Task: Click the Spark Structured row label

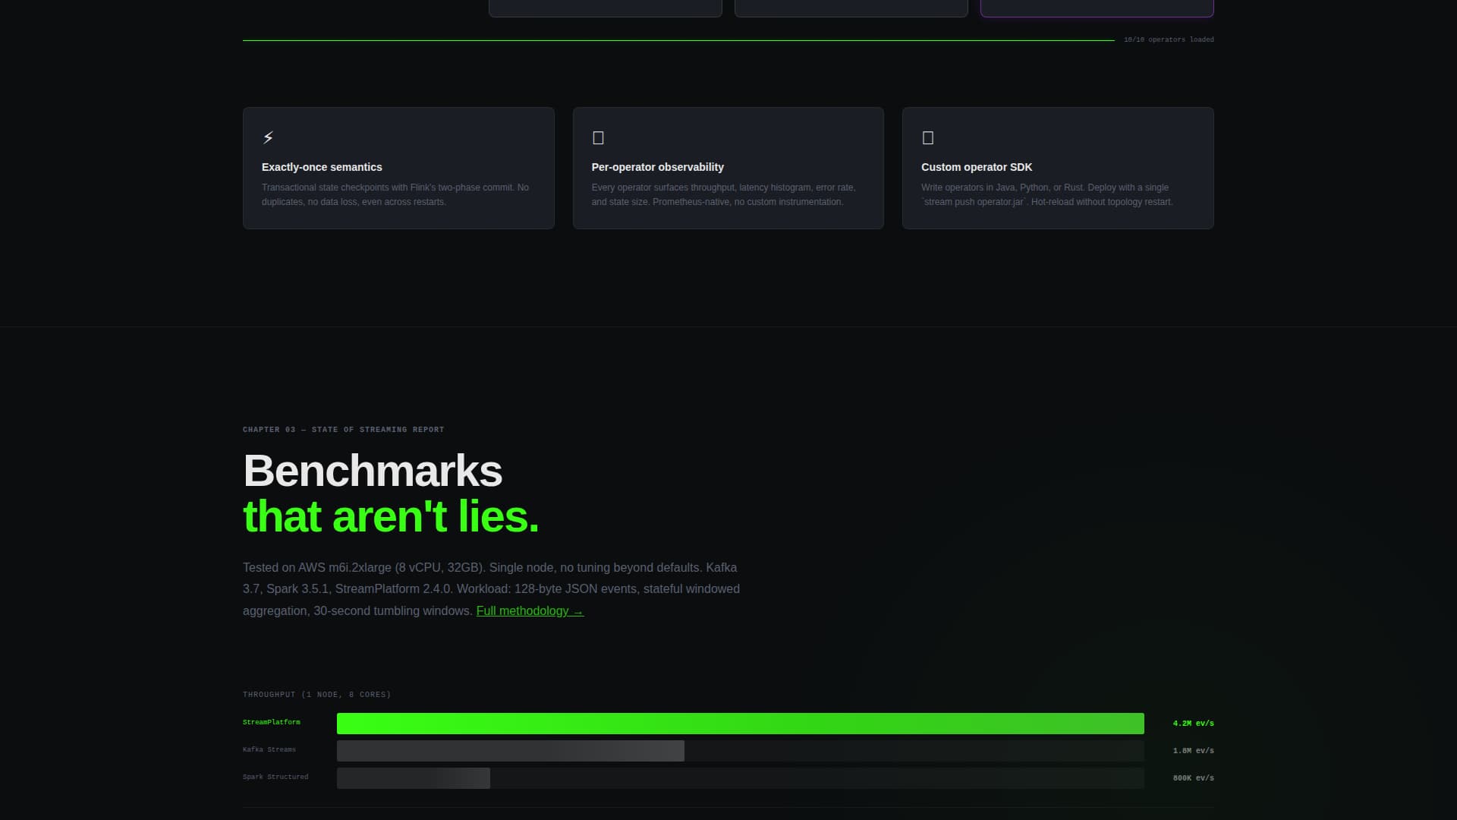Action: point(275,777)
